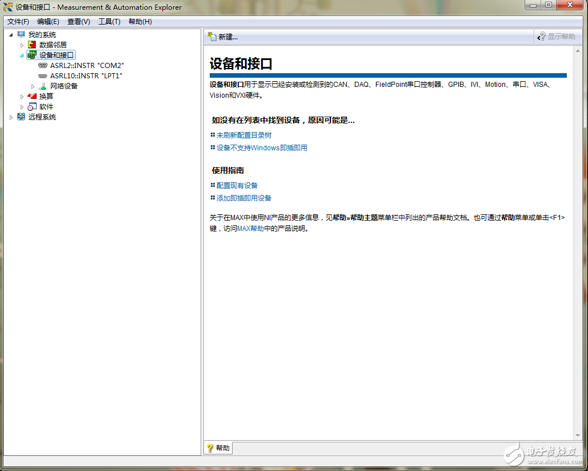Select the 数据邻居 tree item
Viewport: 588px width, 471px height.
53,45
